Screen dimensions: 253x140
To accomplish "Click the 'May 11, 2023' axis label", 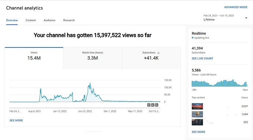I will click(x=135, y=111).
